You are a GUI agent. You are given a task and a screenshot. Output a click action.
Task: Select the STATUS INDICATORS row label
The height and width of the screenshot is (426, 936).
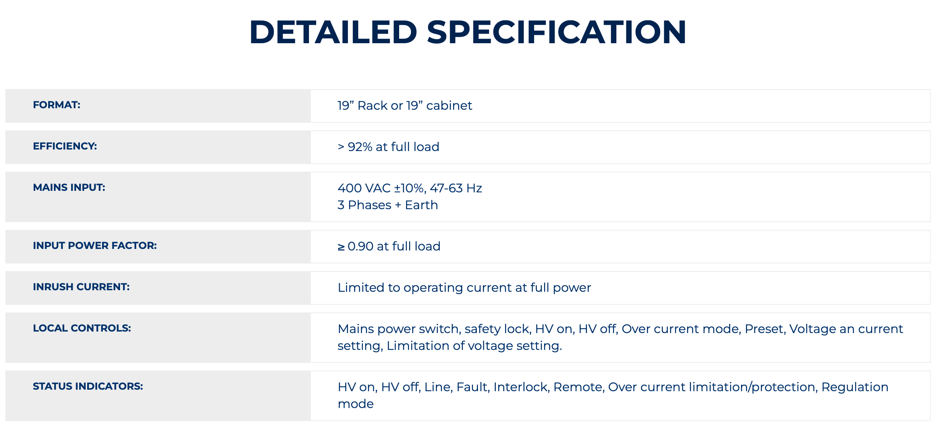click(88, 386)
